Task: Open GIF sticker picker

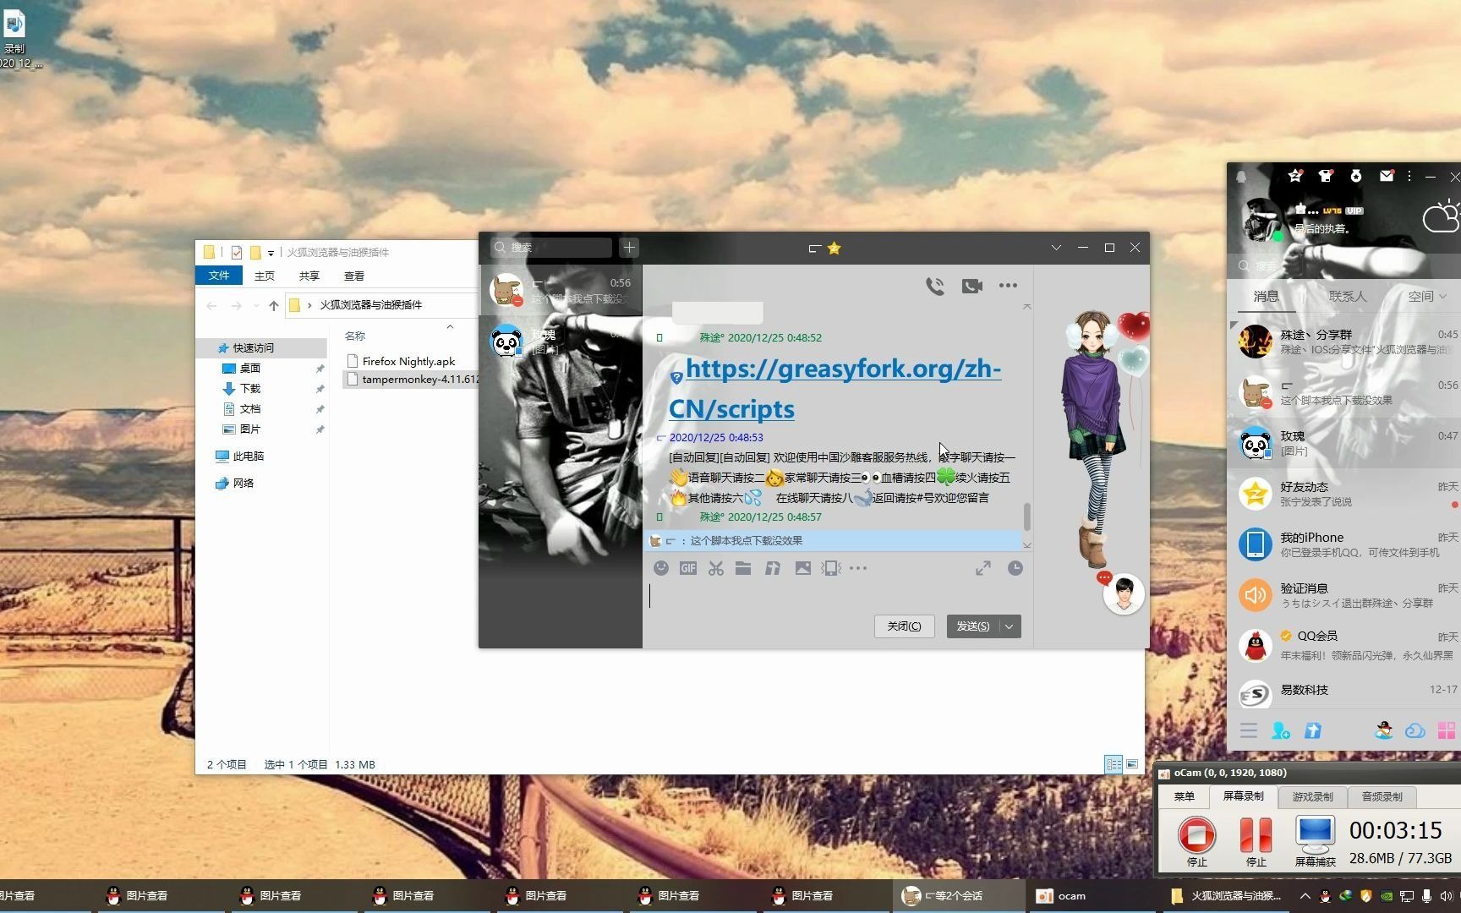Action: 688,568
